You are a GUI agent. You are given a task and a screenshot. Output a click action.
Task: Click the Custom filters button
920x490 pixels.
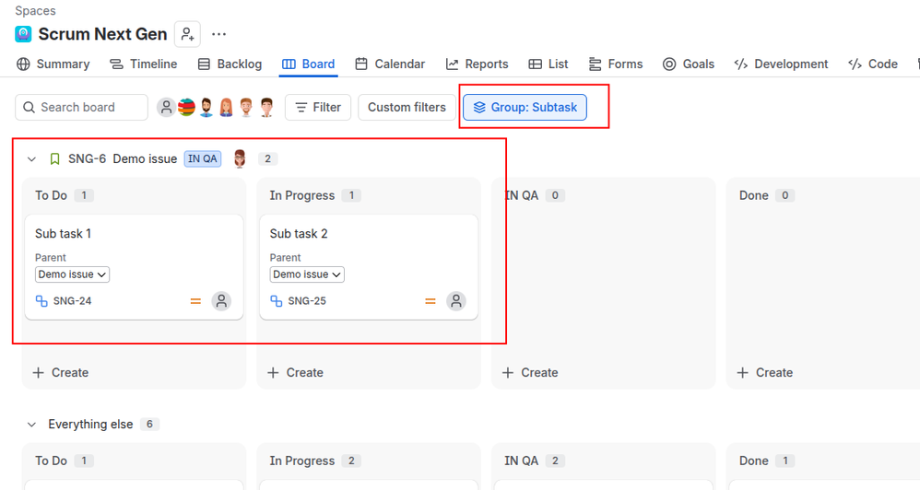tap(407, 107)
